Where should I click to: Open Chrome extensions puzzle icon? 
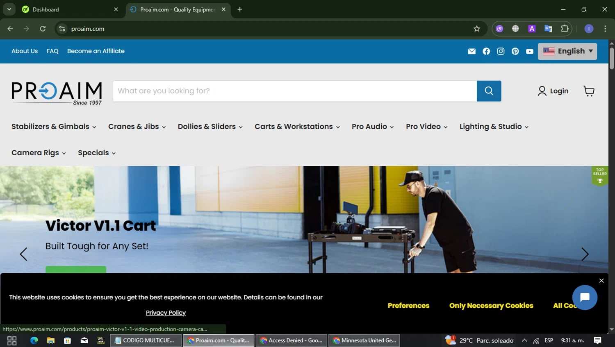[565, 29]
